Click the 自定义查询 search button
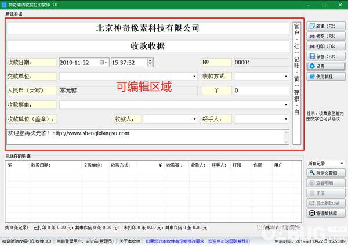Screen dimensions: 348x246 click(326, 173)
